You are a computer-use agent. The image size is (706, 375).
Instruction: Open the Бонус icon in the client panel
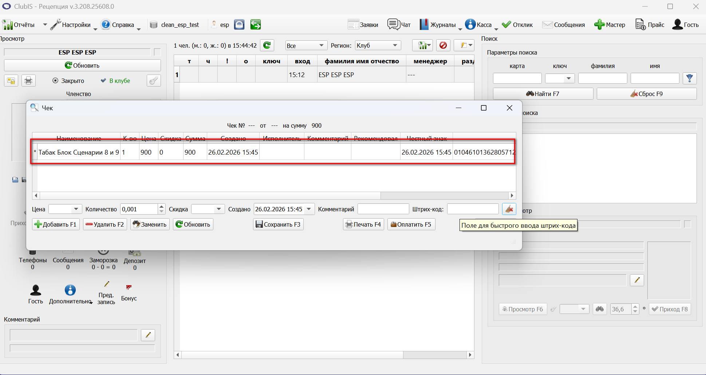[x=129, y=293]
